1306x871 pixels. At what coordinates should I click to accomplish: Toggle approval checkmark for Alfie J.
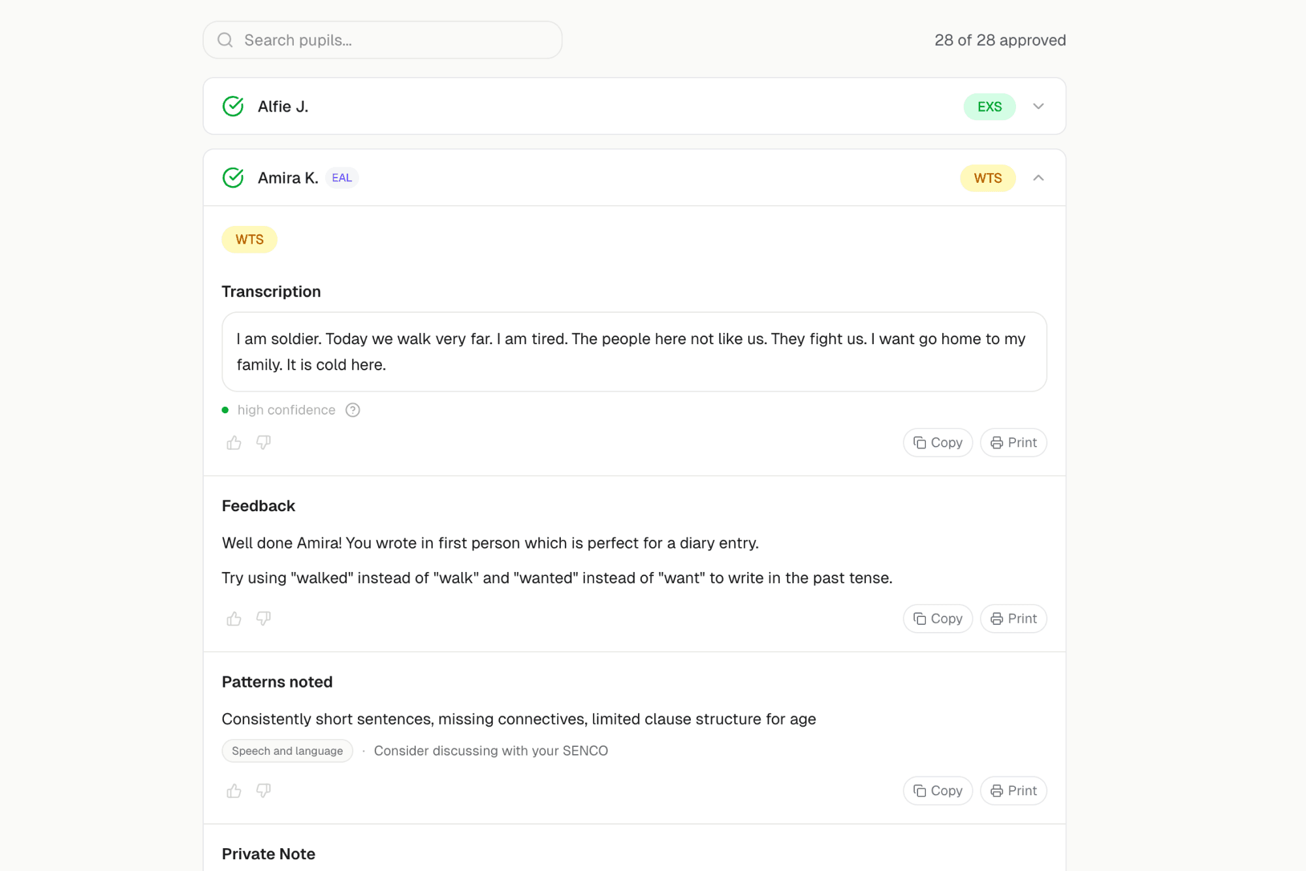click(233, 106)
